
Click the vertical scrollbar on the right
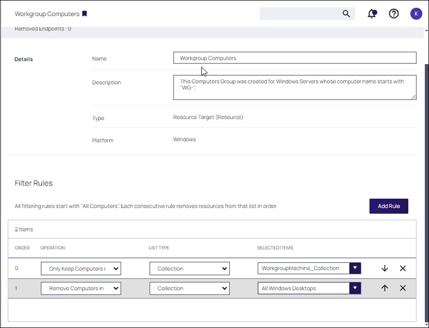pyautogui.click(x=426, y=181)
